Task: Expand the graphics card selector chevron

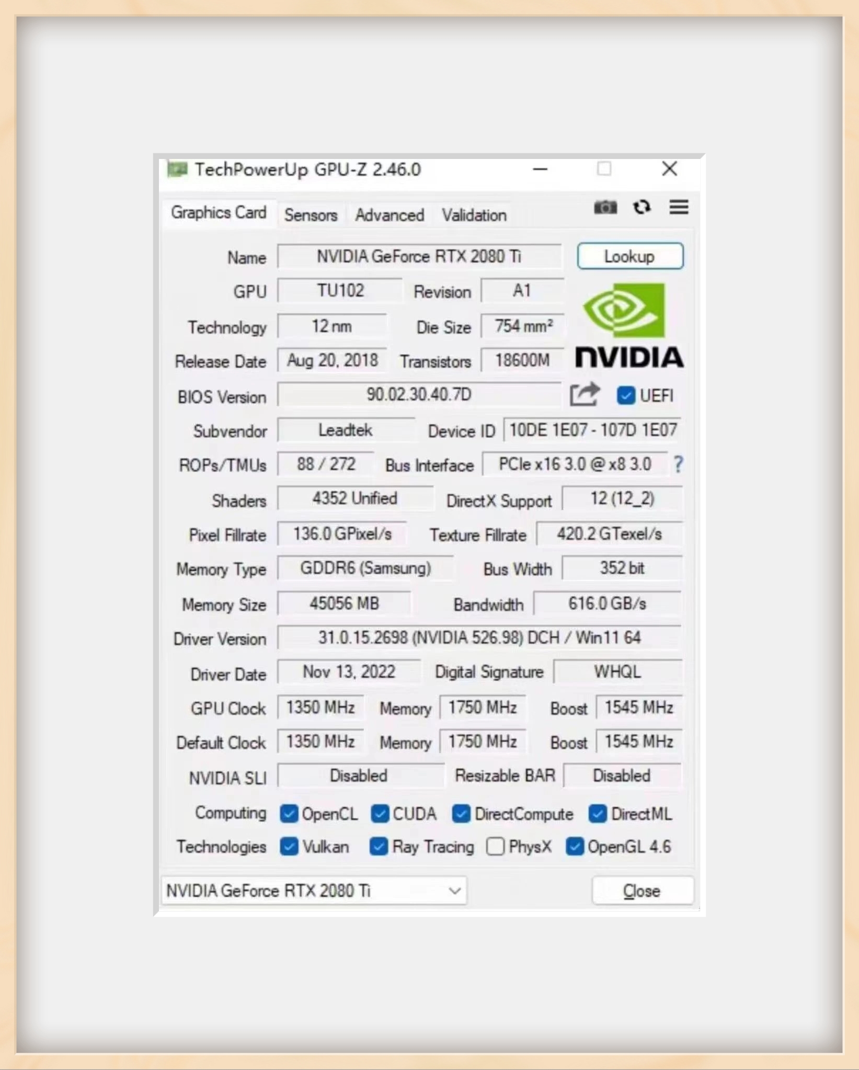Action: 454,891
